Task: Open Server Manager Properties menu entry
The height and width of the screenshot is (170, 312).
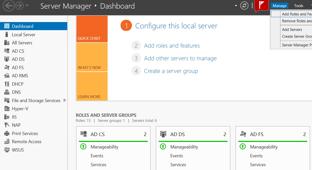Action: point(292,45)
